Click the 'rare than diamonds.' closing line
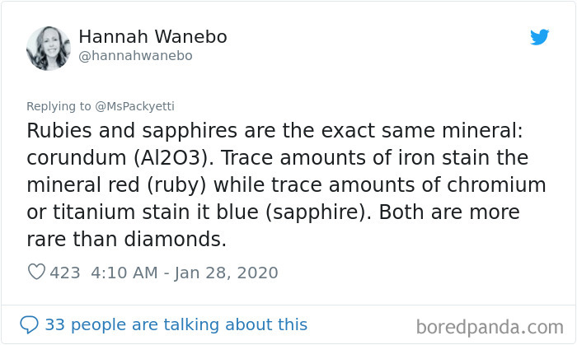The width and height of the screenshot is (577, 345). (127, 239)
